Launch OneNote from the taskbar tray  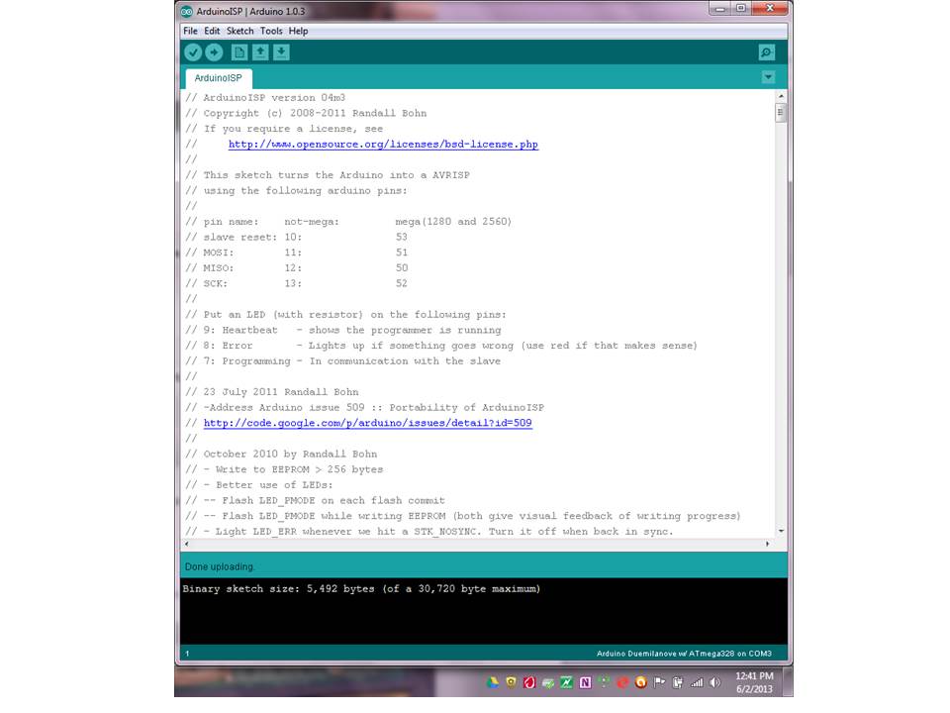584,682
